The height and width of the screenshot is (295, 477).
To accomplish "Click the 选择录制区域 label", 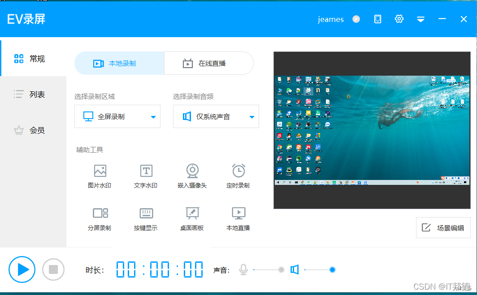I will tap(95, 97).
